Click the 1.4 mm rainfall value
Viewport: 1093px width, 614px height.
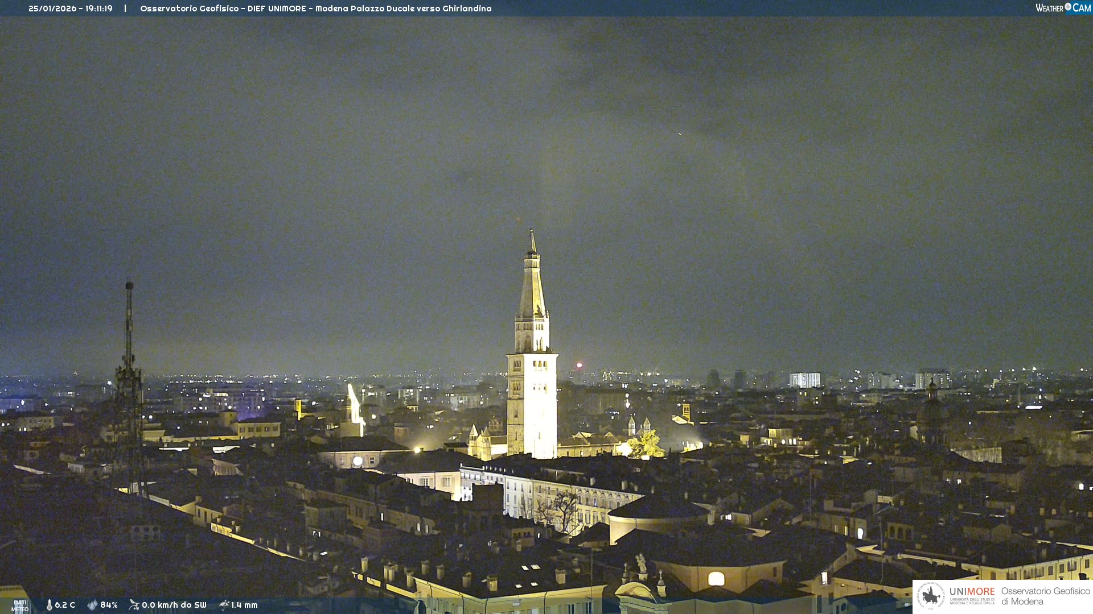coord(244,605)
